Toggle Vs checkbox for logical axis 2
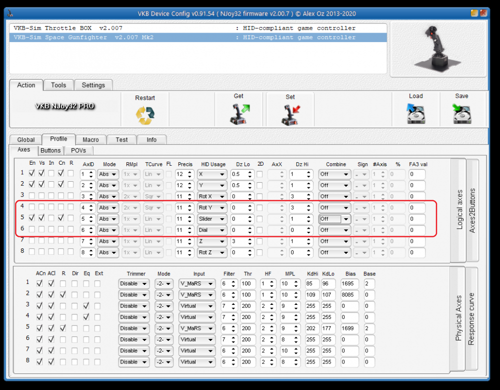Image resolution: width=500 pixels, height=390 pixels. coord(41,184)
